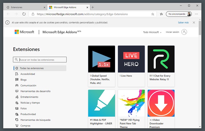Focus the Buscar en todas las extensiones field

tap(40, 60)
